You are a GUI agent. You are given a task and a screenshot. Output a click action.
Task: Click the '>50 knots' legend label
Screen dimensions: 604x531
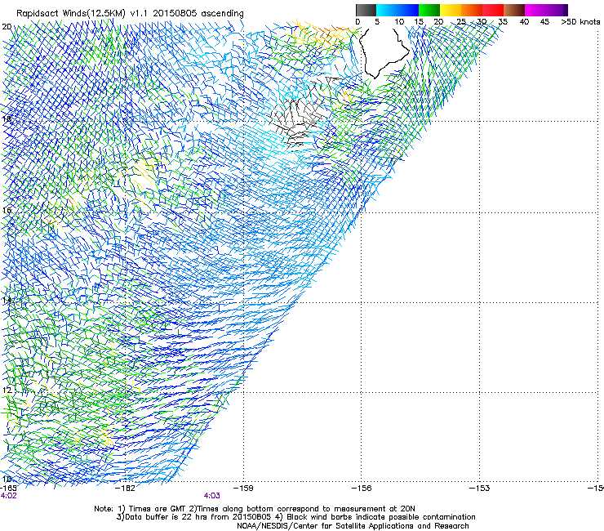580,22
